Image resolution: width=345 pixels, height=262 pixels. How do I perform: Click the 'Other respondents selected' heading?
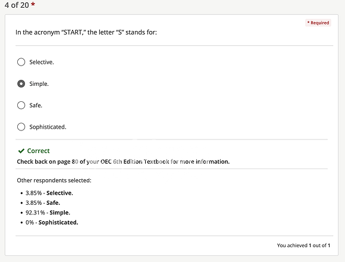54,180
